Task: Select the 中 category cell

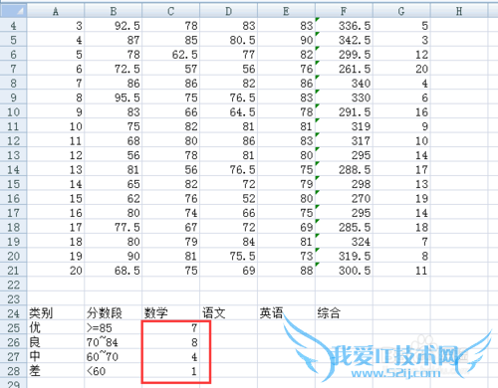Action: (56, 356)
